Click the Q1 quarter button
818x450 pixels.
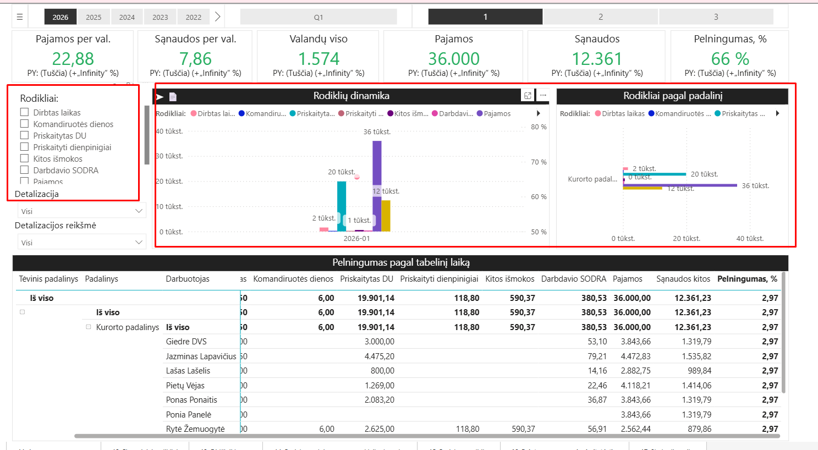click(x=318, y=17)
